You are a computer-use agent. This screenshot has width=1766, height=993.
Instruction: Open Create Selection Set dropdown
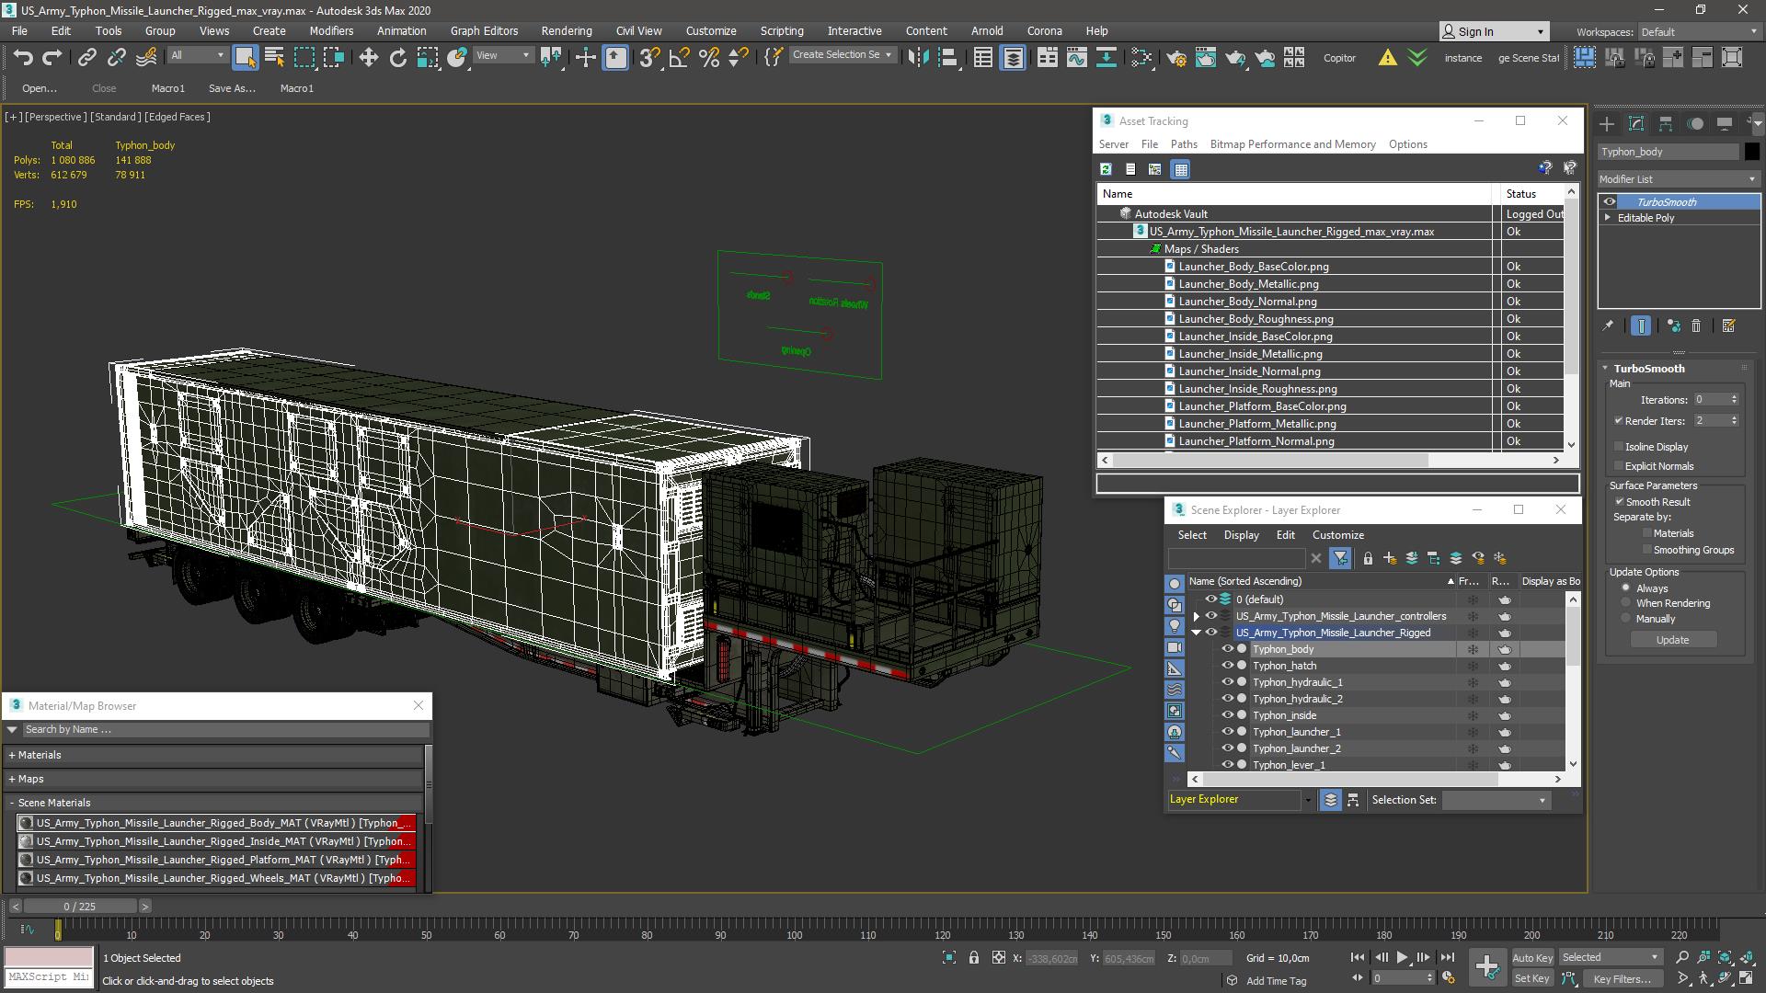842,55
